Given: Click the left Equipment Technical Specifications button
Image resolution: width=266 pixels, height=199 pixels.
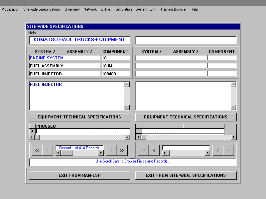Looking at the screenshot, I should (79, 117).
